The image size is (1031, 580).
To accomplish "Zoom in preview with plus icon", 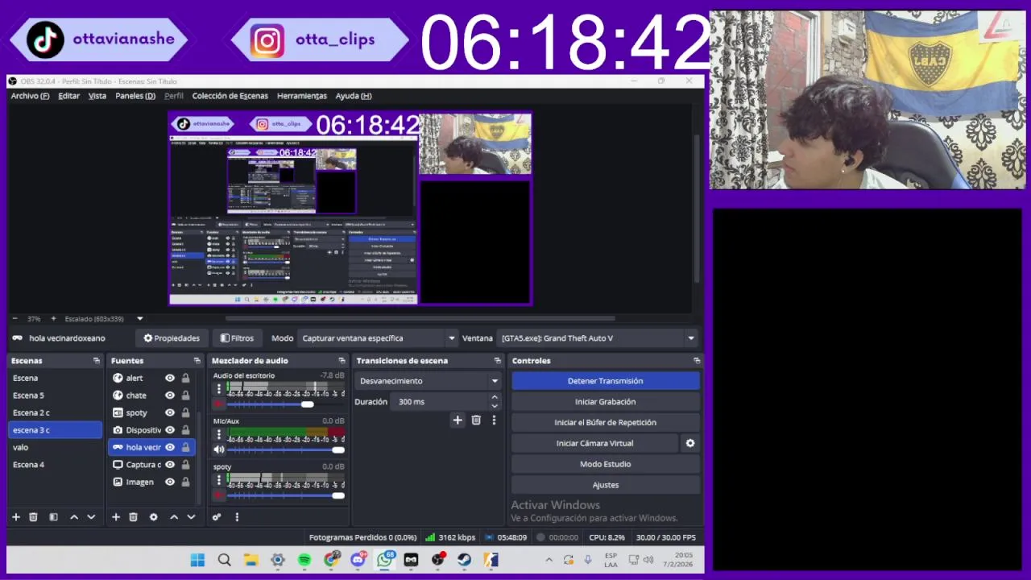I will 53,319.
